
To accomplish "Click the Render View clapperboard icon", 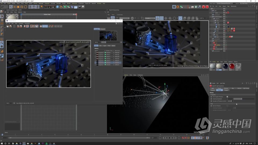I will pyautogui.click(x=46, y=7).
